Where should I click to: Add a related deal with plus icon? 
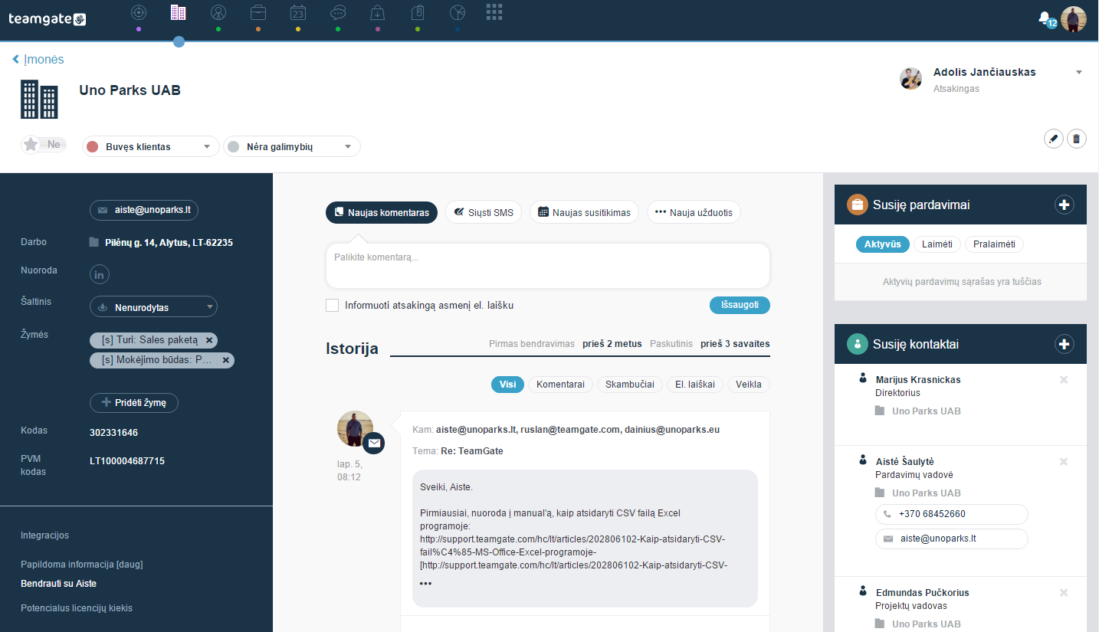pos(1065,205)
